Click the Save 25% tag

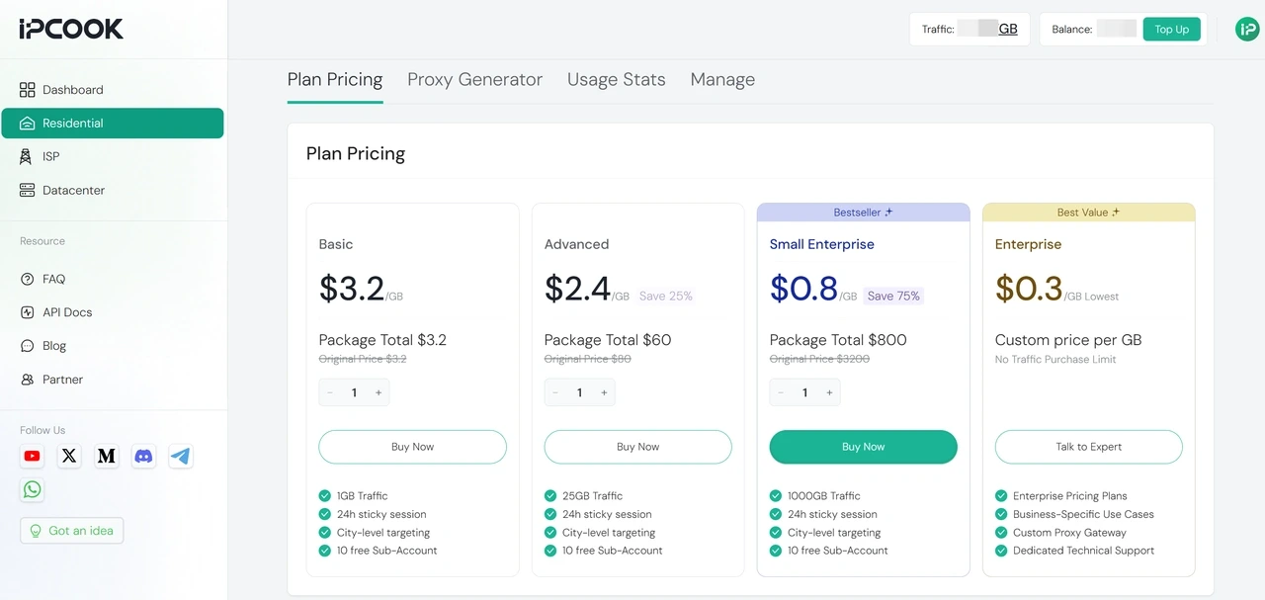tap(665, 296)
